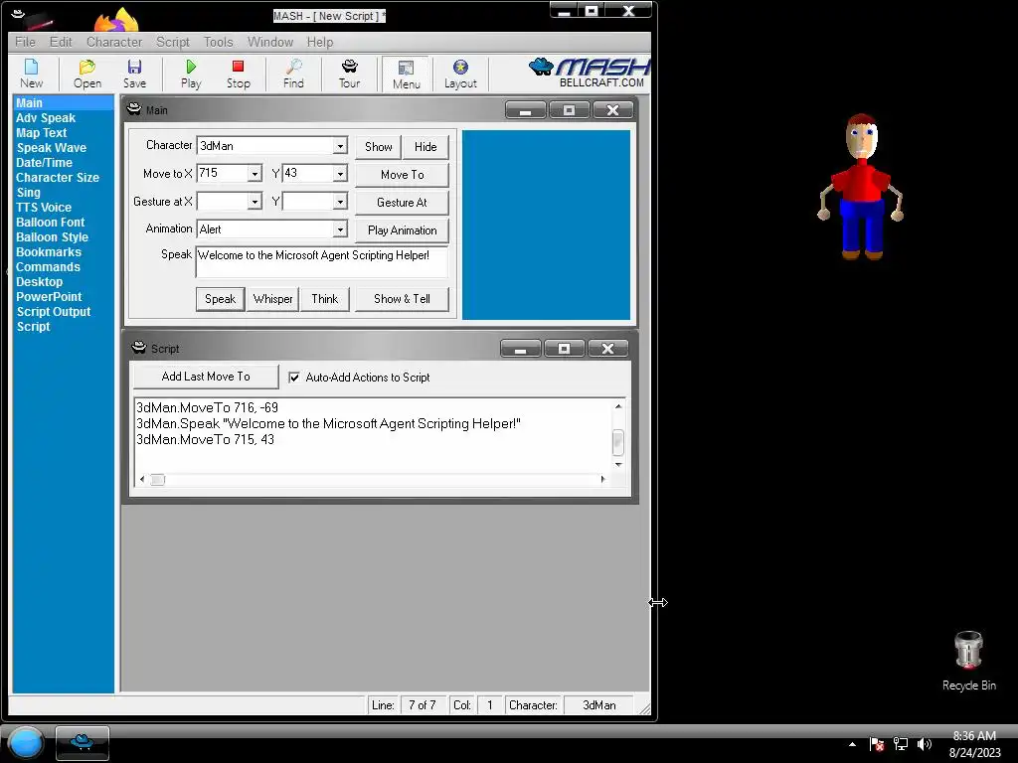Viewport: 1018px width, 763px height.
Task: Click the 3dMan agent character on desktop
Action: (x=860, y=187)
